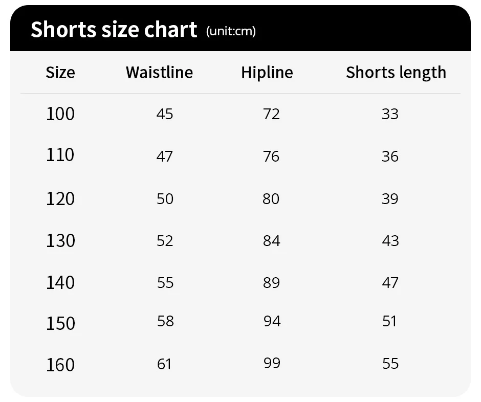Click hipline value 99 for size 160
Image resolution: width=481 pixels, height=402 pixels.
272,363
